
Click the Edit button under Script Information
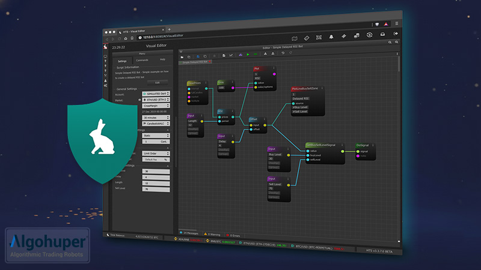click(x=158, y=82)
